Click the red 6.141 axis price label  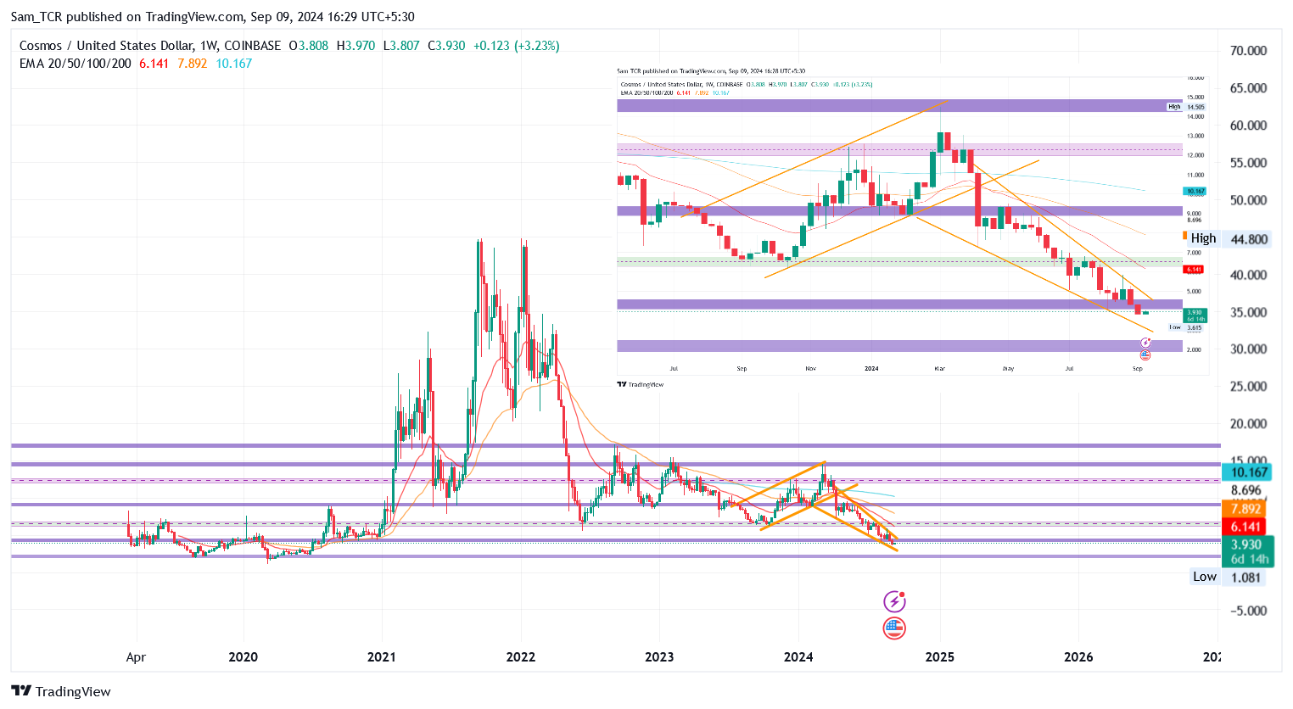1245,527
